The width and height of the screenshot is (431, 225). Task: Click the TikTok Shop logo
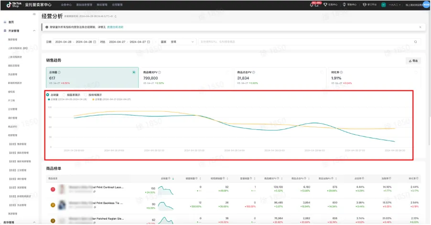[x=13, y=5]
